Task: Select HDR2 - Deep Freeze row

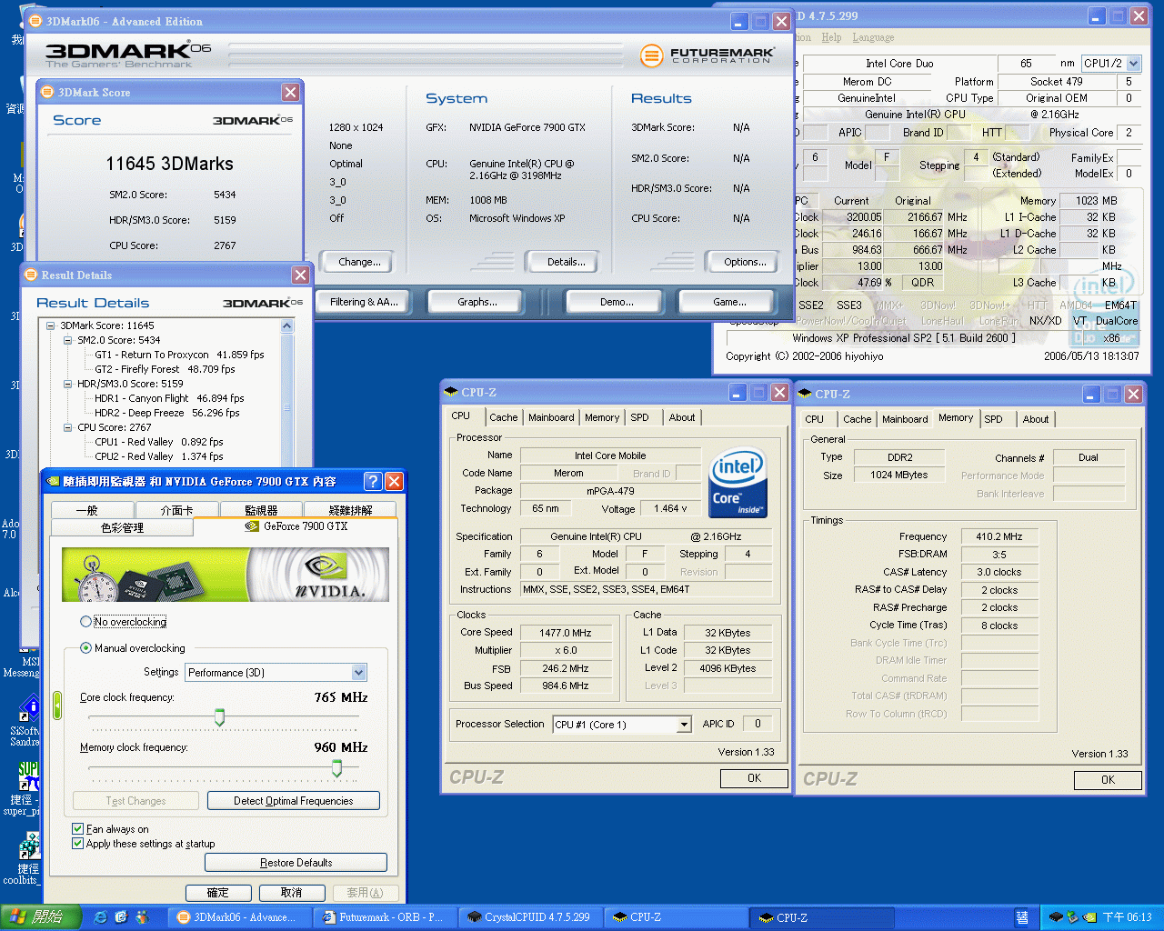Action: pos(167,413)
